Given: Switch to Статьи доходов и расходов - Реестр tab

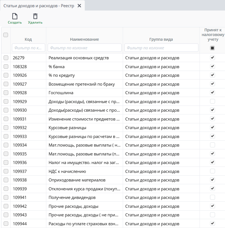Looking at the screenshot, I should [x=39, y=6].
